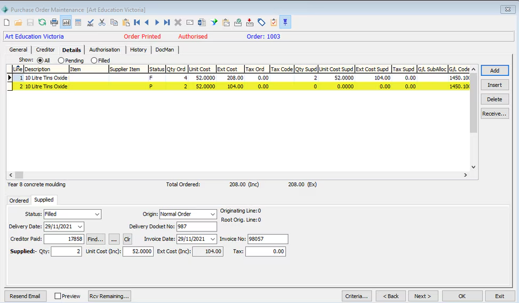Click the scissors Cut icon
The width and height of the screenshot is (519, 303).
point(102,22)
